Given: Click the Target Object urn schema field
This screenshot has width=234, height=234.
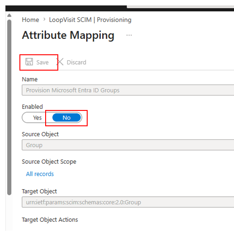Looking at the screenshot, I should [x=128, y=202].
